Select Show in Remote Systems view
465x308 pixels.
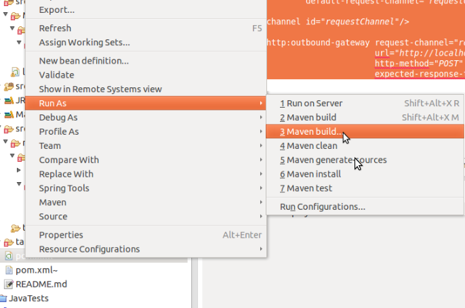point(146,89)
